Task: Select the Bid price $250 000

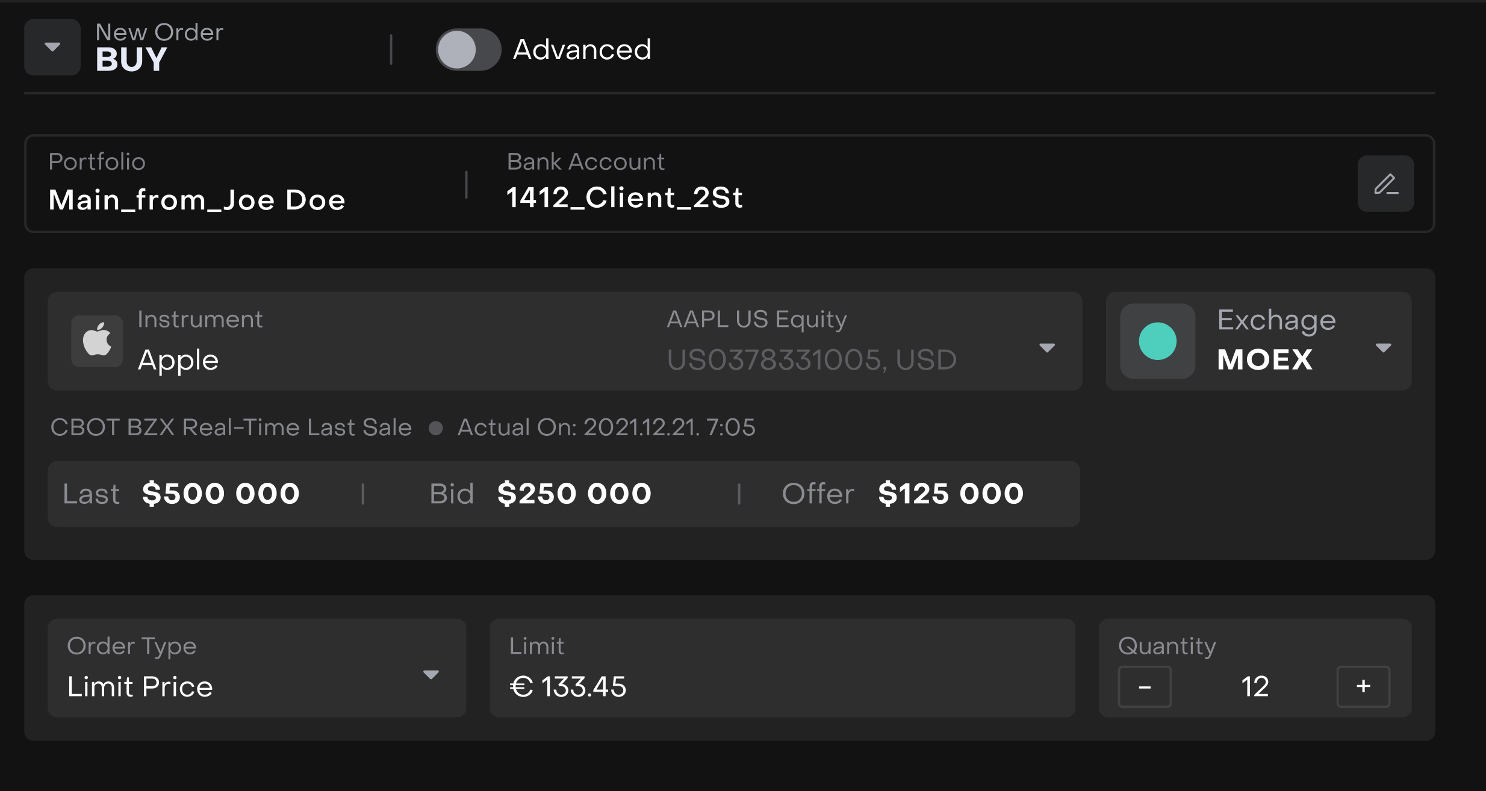Action: 574,494
